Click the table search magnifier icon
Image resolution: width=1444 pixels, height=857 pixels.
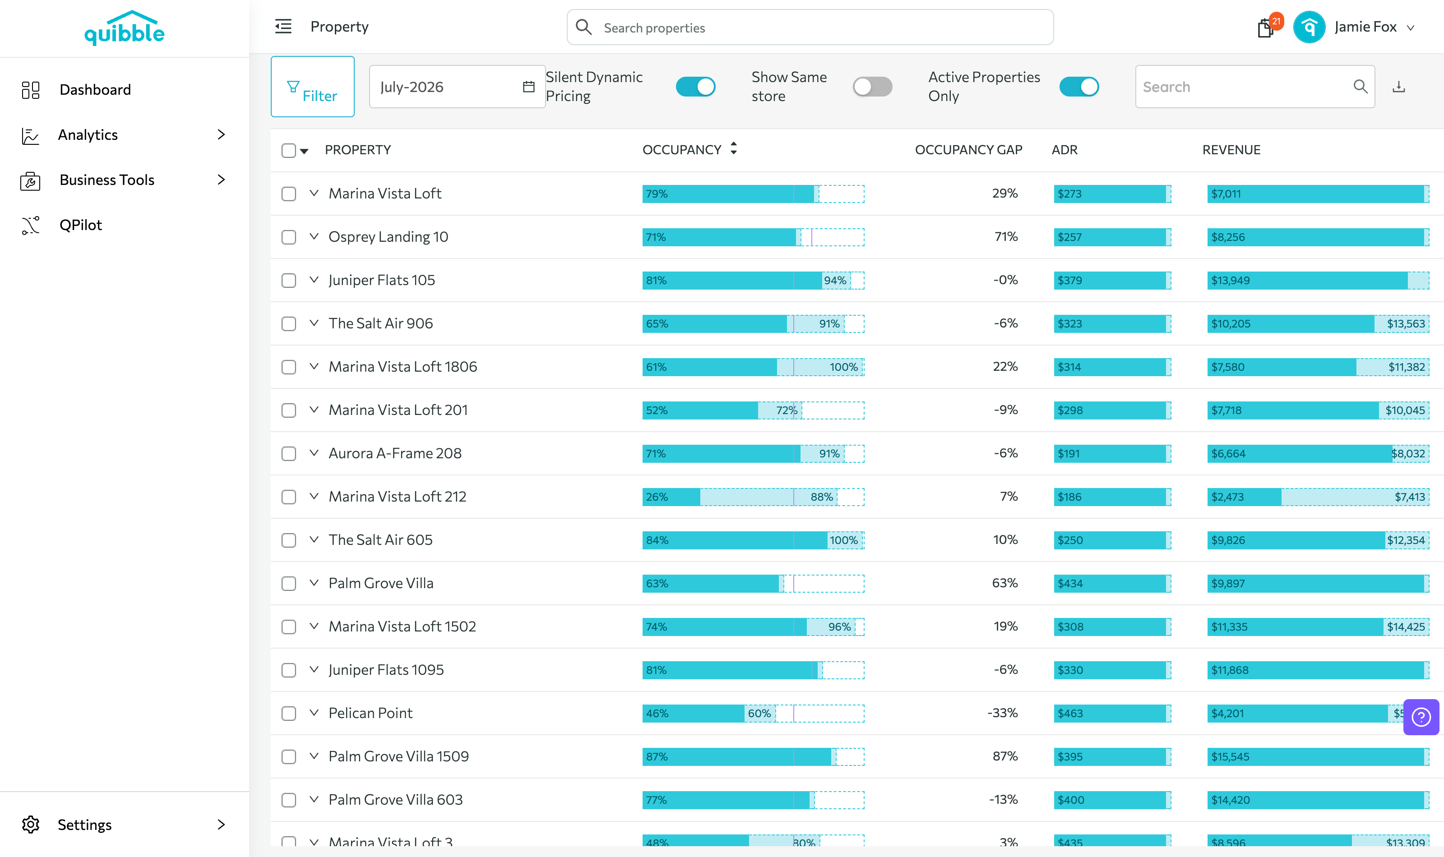[x=1360, y=87]
